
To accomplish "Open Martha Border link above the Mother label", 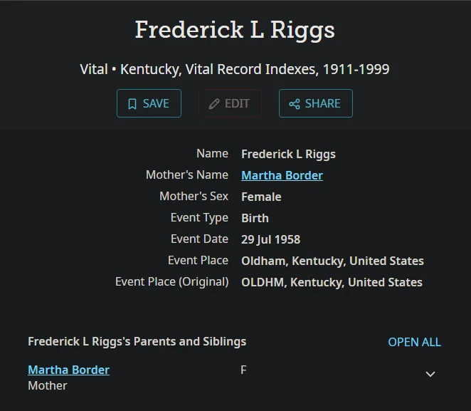I will coord(68,370).
